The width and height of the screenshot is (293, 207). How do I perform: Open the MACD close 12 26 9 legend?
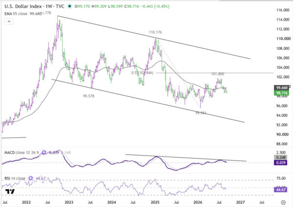pos(21,153)
